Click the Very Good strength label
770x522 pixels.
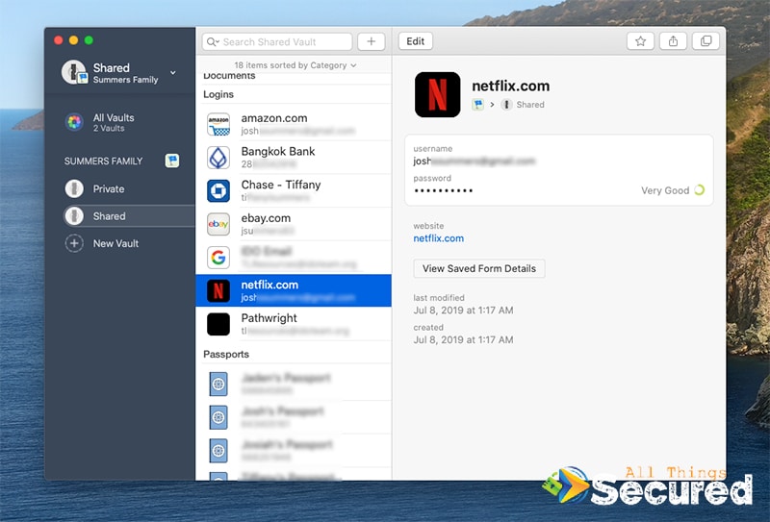(x=665, y=190)
